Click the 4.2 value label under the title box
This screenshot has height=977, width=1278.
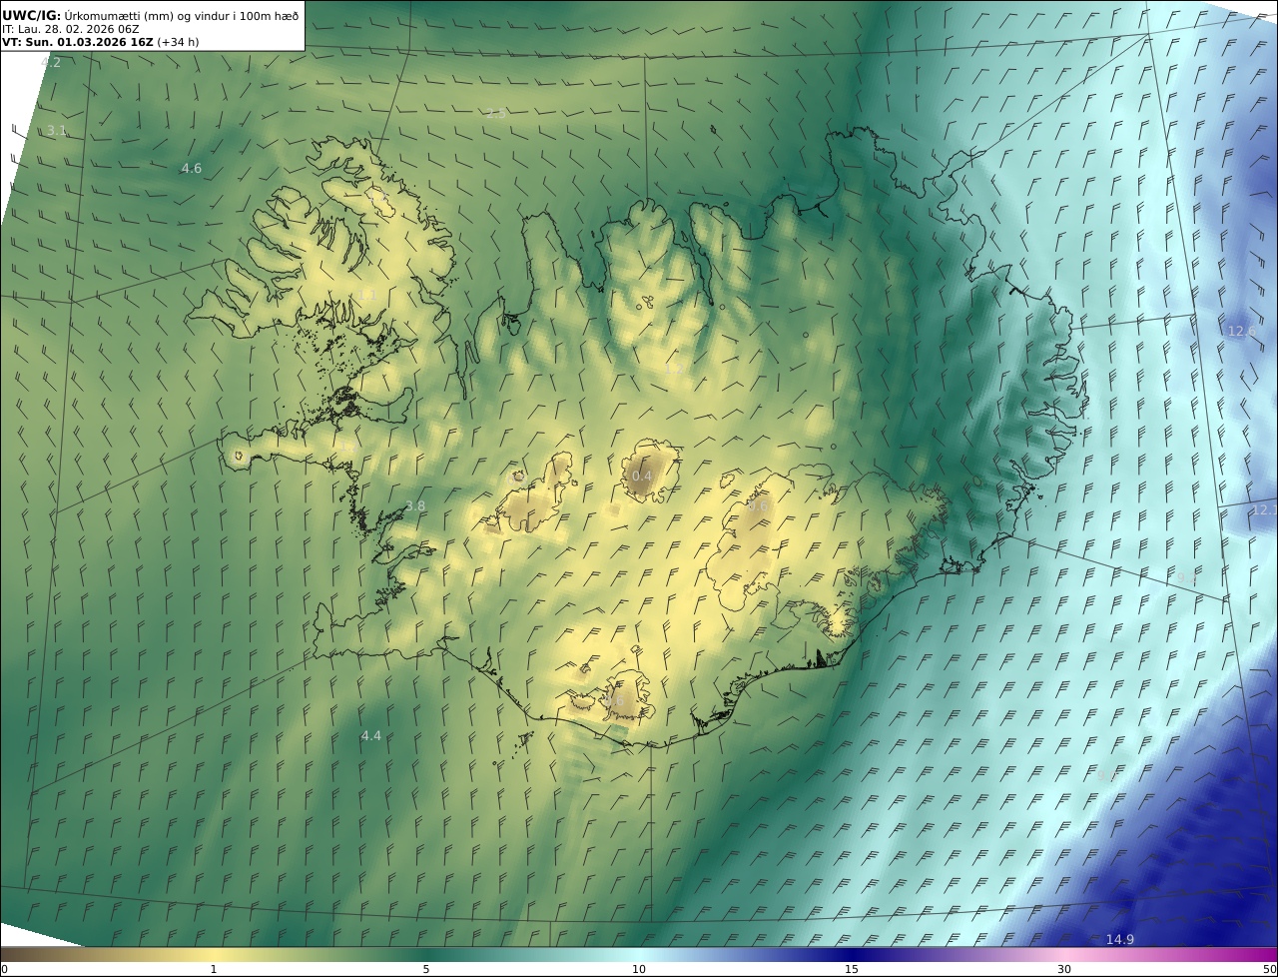point(50,62)
